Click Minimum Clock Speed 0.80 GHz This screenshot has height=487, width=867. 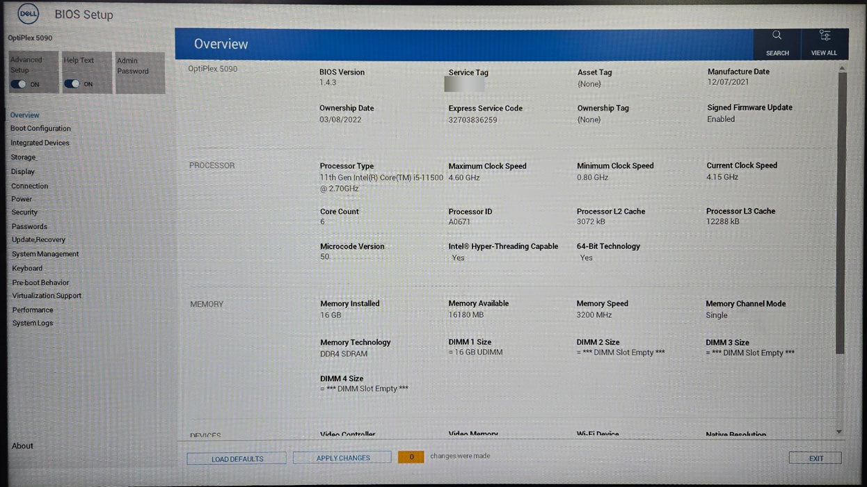[x=592, y=177]
